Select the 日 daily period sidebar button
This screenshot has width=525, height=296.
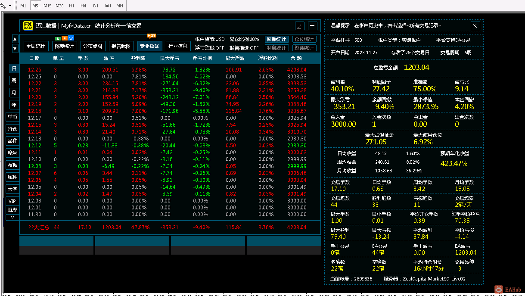click(14, 69)
